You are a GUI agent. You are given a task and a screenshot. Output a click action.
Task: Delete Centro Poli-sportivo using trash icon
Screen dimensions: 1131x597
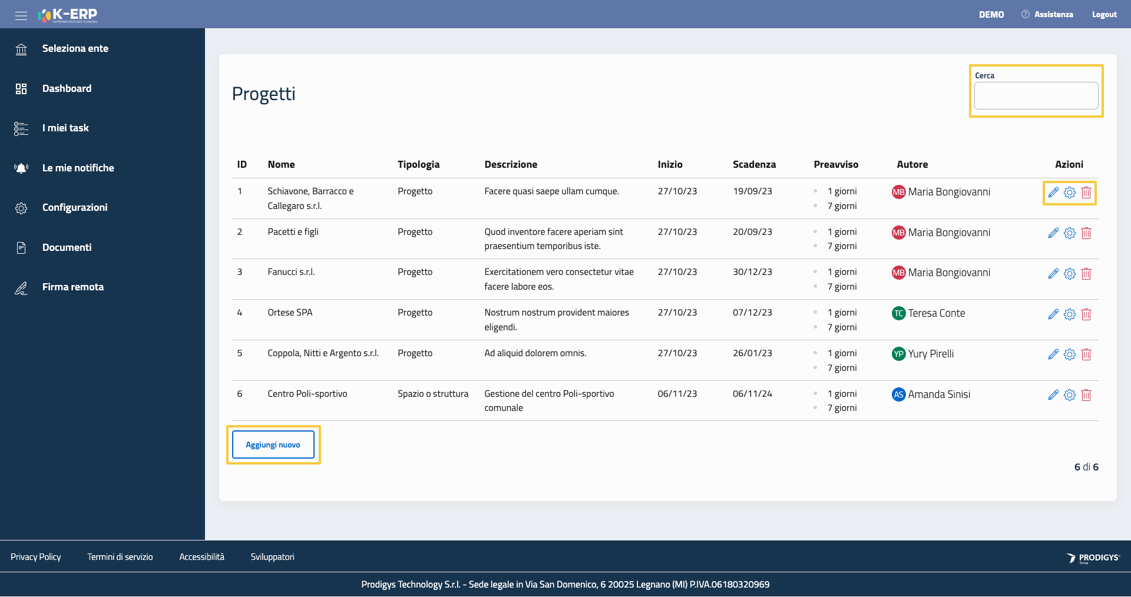(x=1086, y=395)
